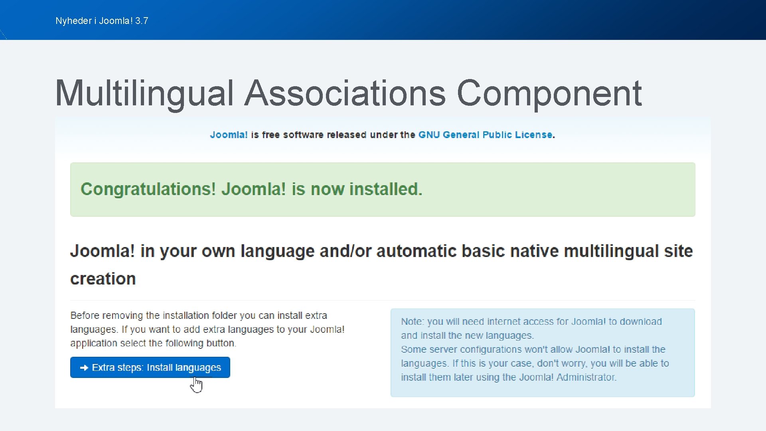Click the arrow icon on Install languages button
Viewport: 766px width, 431px height.
(84, 368)
